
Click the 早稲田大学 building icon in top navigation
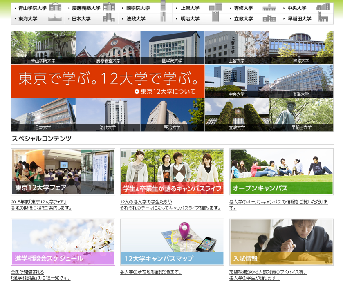(x=323, y=17)
